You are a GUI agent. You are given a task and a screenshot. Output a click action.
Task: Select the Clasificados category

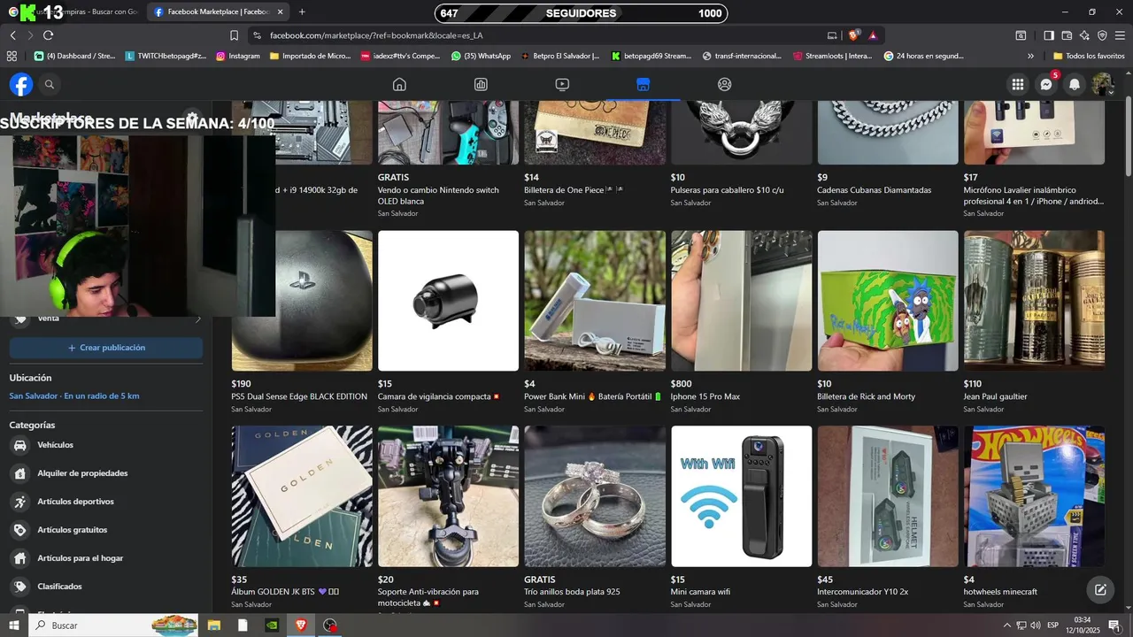[106, 587]
